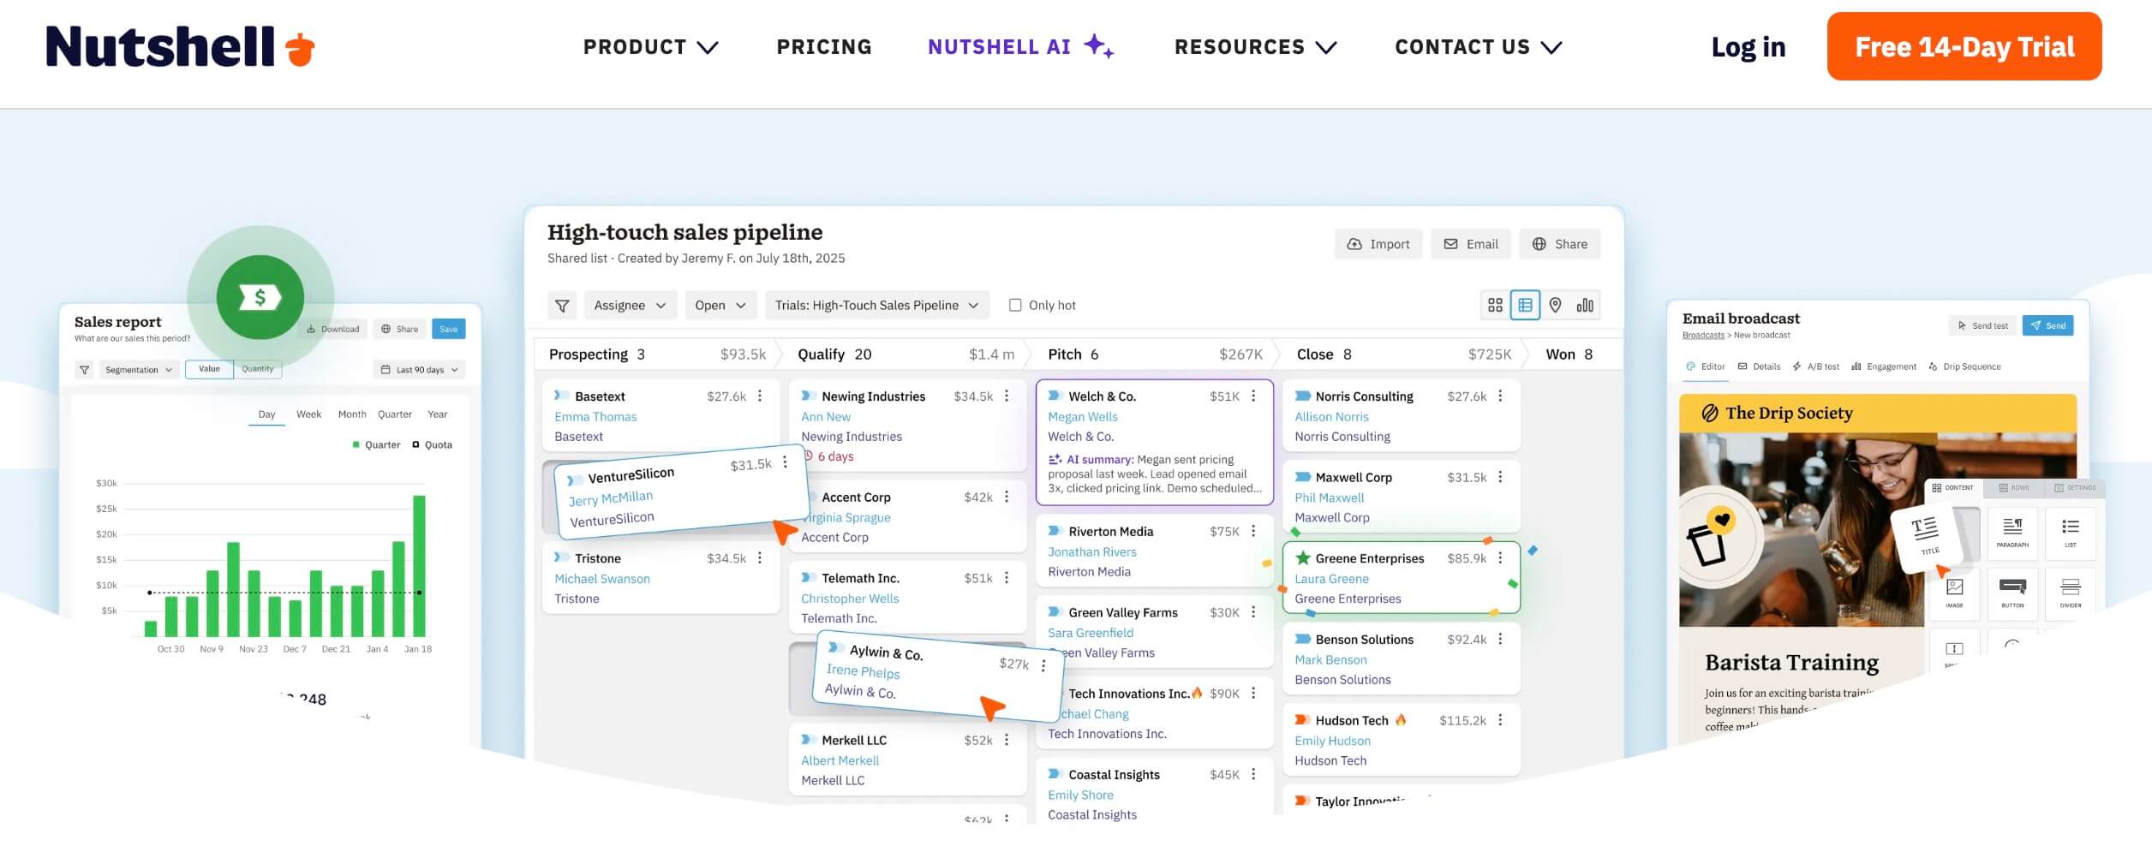This screenshot has height=858, width=2152.
Task: Click the Log in link
Action: 1748,47
